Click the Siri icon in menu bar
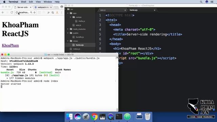 pyautogui.click(x=207, y=2)
